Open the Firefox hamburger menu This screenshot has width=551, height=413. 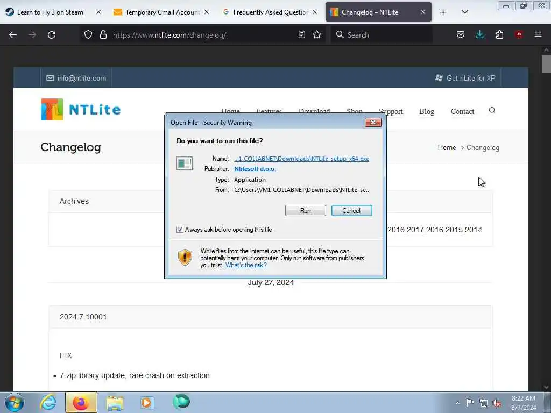[x=538, y=34]
